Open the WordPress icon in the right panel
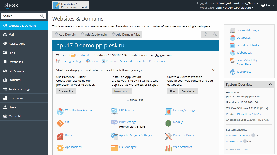Image resolution: width=277 pixels, height=155 pixels. coord(232,72)
